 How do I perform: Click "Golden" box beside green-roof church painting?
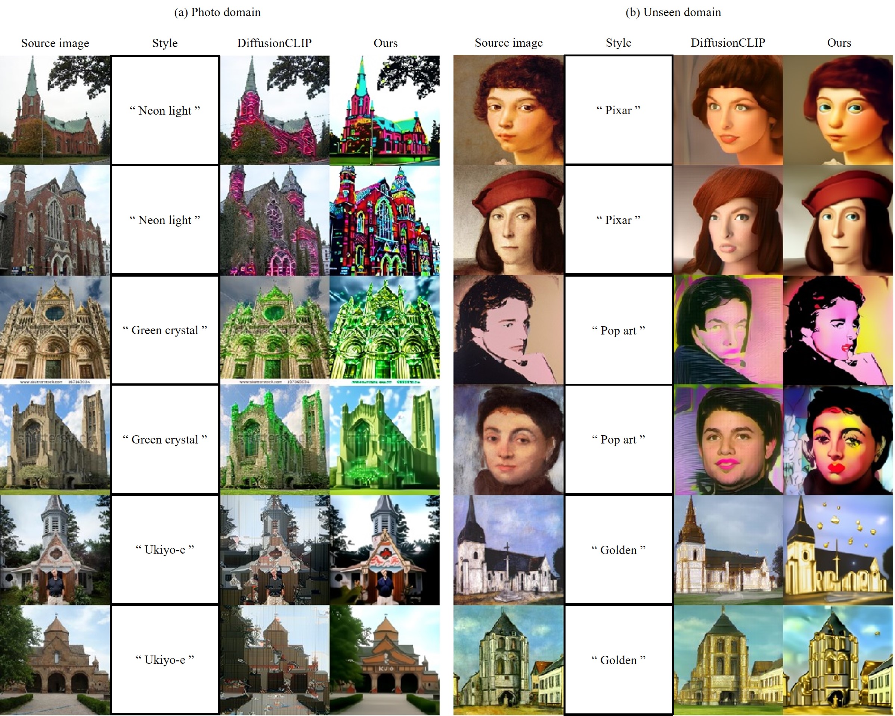(618, 660)
